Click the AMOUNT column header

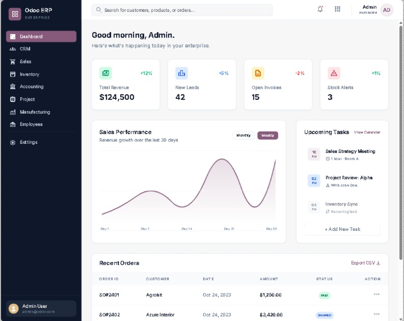268,279
